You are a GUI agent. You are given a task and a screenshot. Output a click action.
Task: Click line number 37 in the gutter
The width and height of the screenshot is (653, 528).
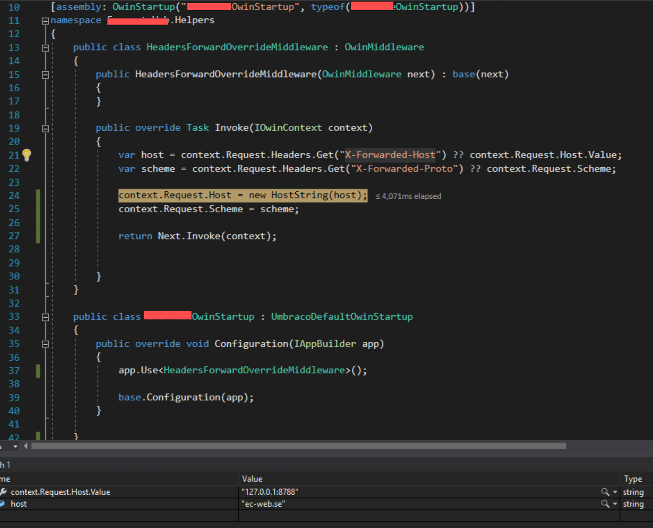click(14, 371)
